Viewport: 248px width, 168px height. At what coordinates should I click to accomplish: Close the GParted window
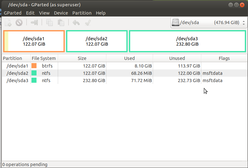pyautogui.click(x=243, y=5)
